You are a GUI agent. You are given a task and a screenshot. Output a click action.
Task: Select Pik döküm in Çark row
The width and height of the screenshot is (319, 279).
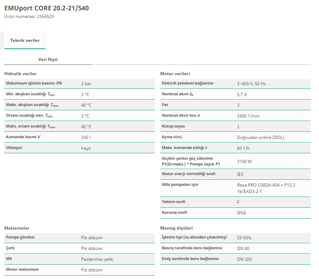[92, 249]
